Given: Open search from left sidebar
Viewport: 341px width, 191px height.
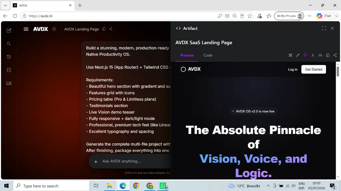Looking at the screenshot, I should click(x=9, y=44).
